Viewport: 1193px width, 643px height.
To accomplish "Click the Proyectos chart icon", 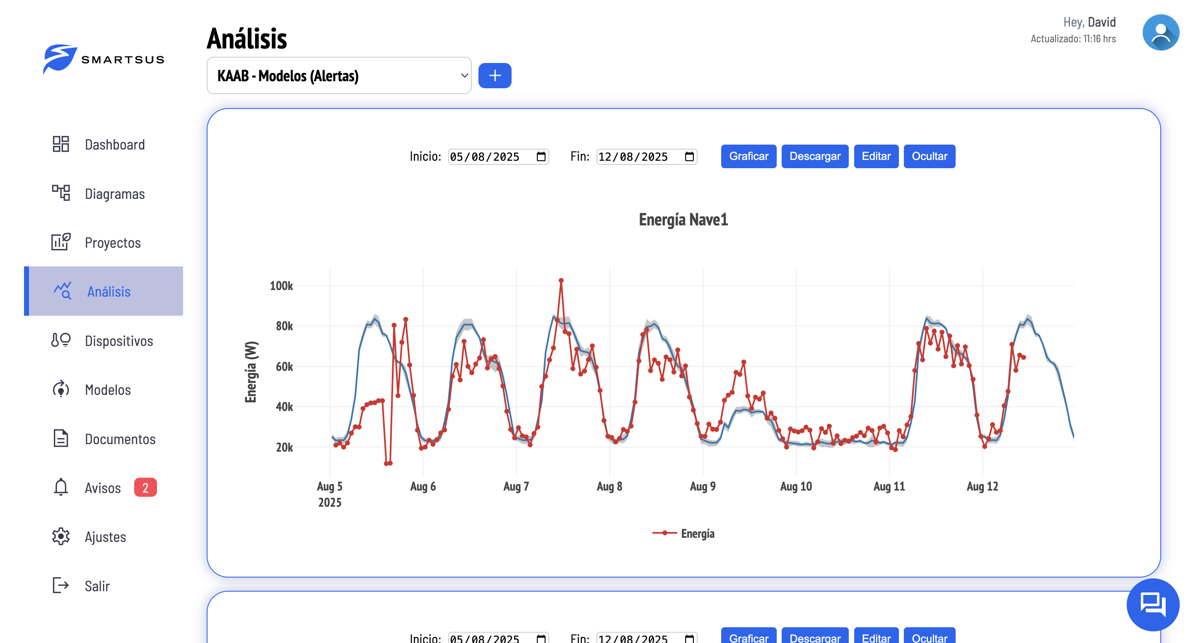I will coord(60,242).
